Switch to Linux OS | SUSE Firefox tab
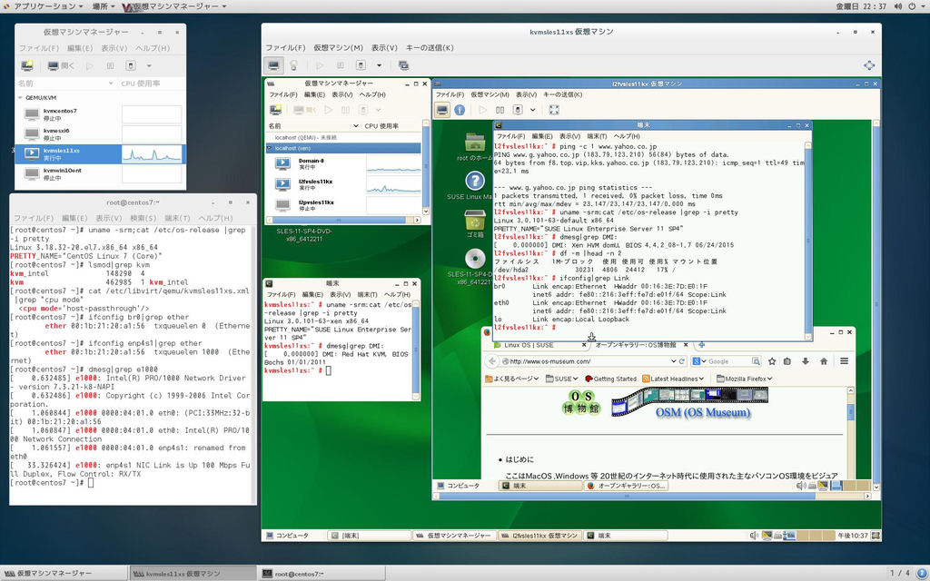 click(x=539, y=344)
